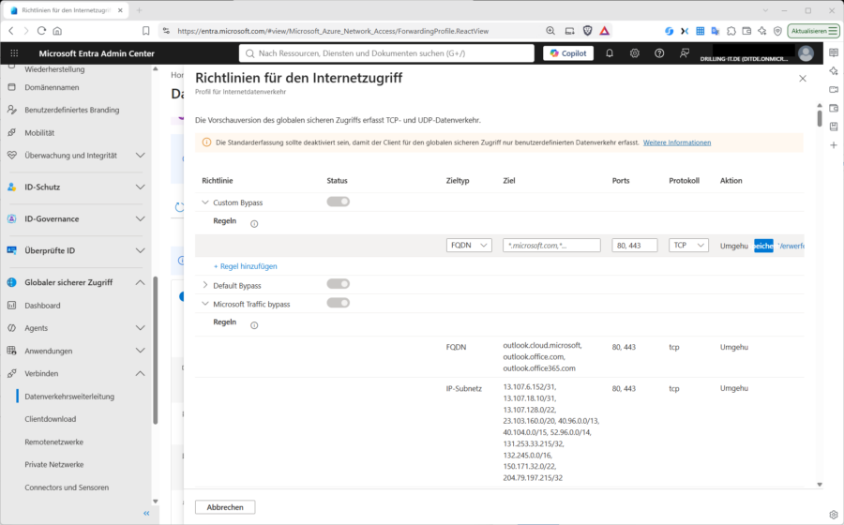The width and height of the screenshot is (844, 525).
Task: Click the Entra resource search box
Action: click(x=386, y=53)
